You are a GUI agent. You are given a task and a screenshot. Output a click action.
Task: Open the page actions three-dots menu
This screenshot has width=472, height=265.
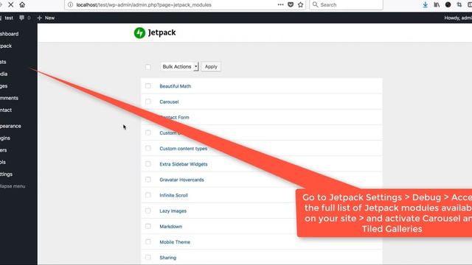(x=280, y=4)
